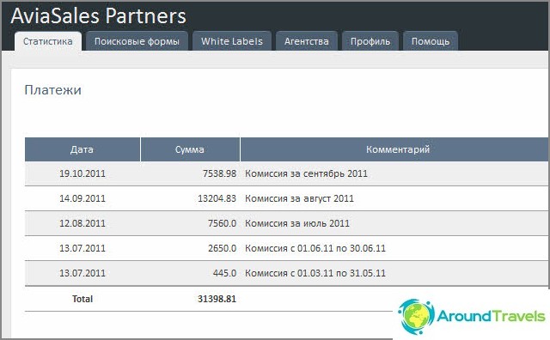The width and height of the screenshot is (550, 340).
Task: Click comment Комиссия с 01.03.11 по 31.05.11
Action: (x=315, y=273)
